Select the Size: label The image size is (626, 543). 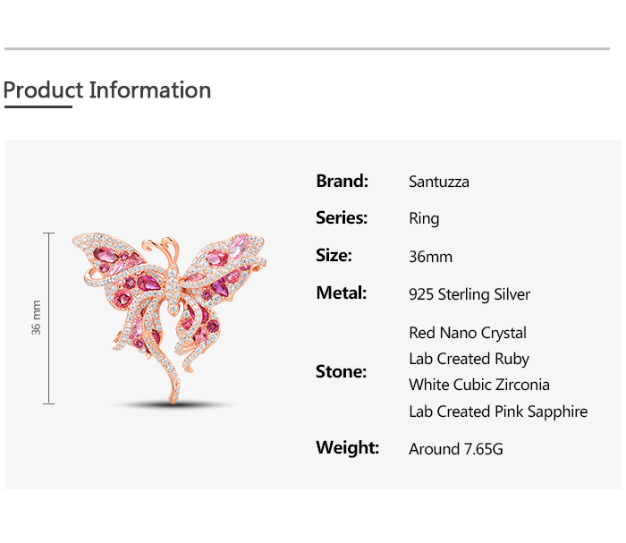334,255
